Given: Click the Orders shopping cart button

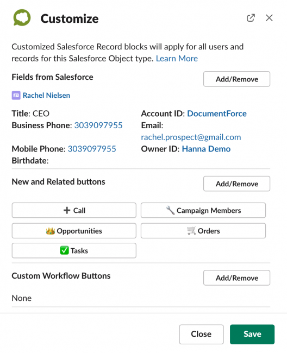Looking at the screenshot, I should tap(203, 231).
